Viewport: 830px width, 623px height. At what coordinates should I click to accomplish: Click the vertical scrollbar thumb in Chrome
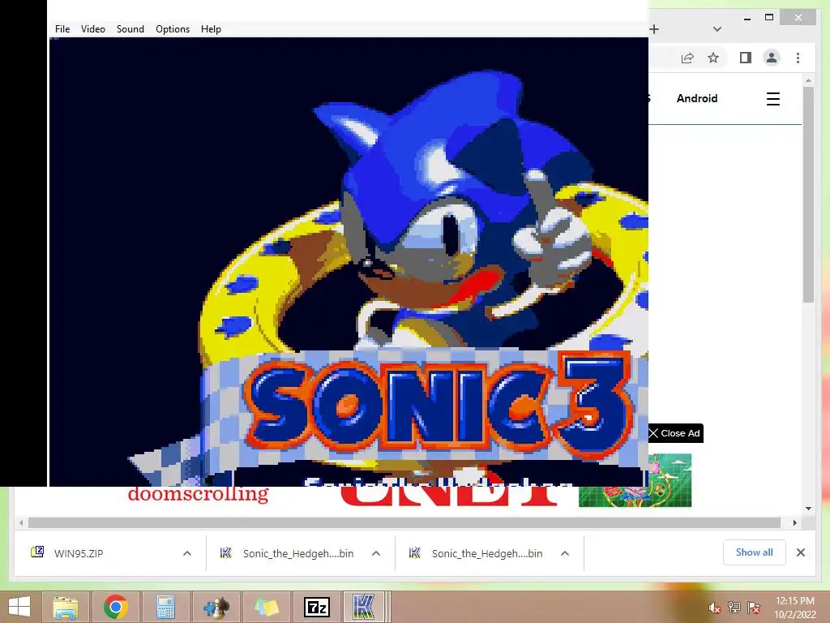(x=808, y=195)
